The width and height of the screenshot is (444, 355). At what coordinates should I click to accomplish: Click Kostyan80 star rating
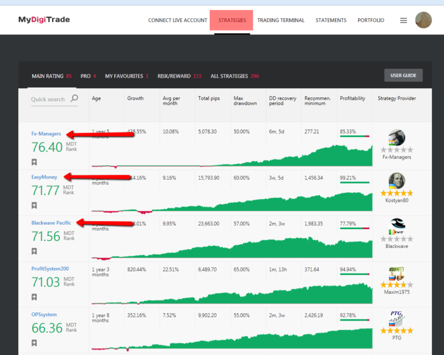point(397,193)
